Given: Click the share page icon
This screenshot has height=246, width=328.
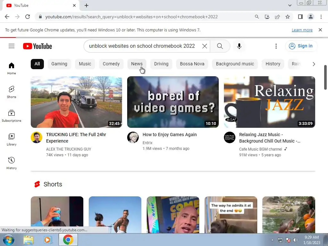Looking at the screenshot, I should click(x=277, y=17).
